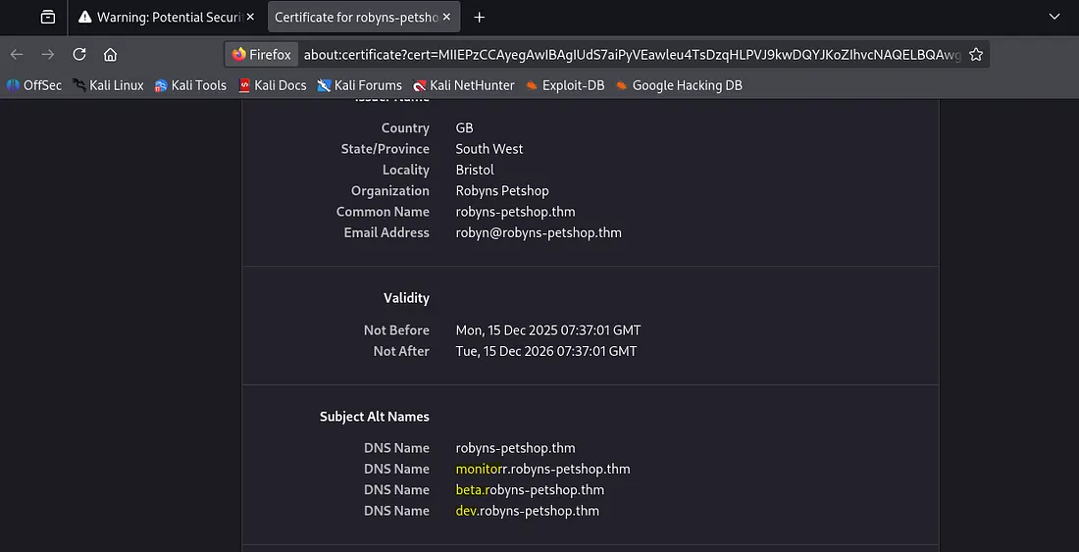Go to the Firefox home page

pyautogui.click(x=110, y=55)
